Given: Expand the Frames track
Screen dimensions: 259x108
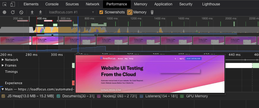Looking at the screenshot, I should [x=3, y=65].
